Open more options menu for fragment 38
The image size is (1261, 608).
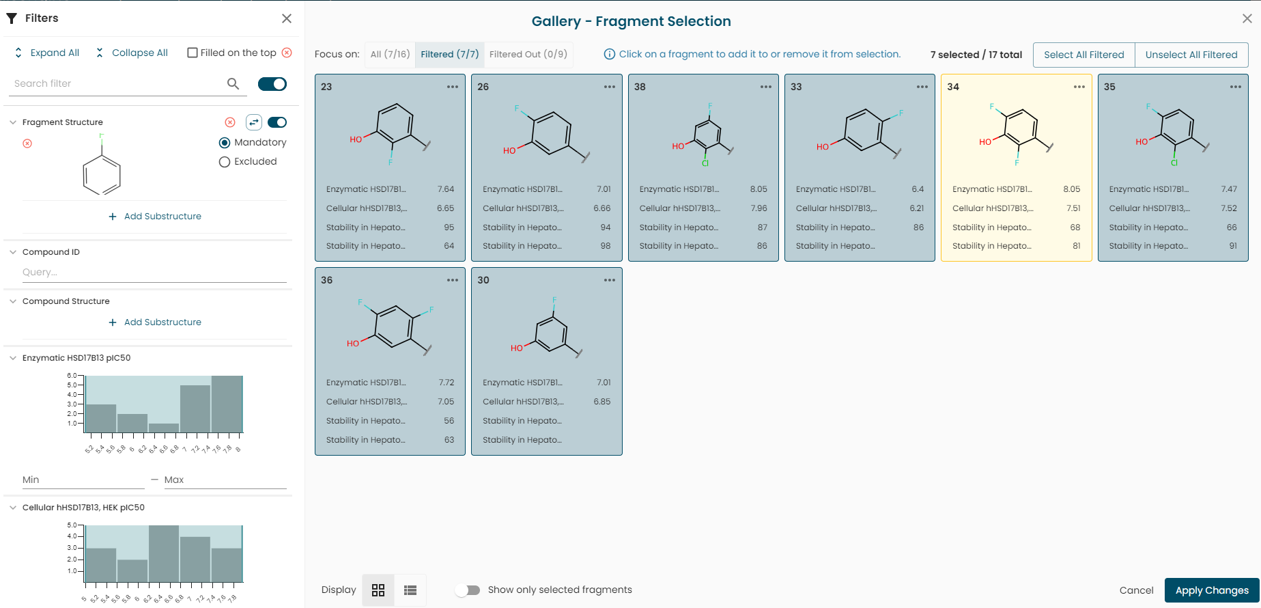point(766,87)
